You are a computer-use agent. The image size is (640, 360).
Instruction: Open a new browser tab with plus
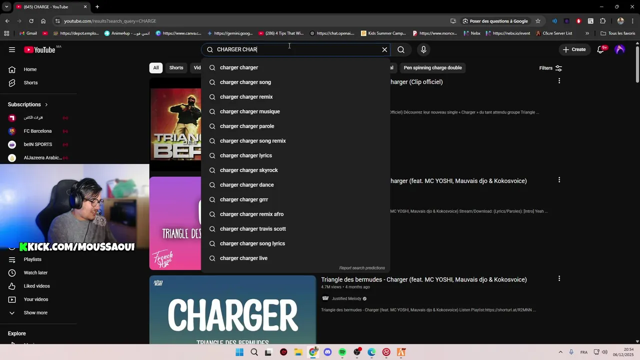click(97, 7)
